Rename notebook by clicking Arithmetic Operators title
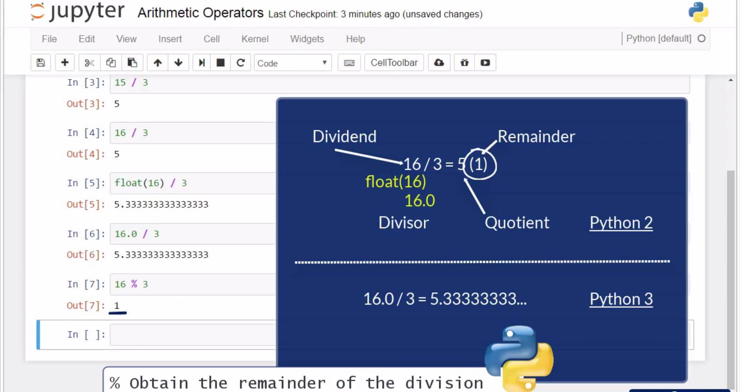The height and width of the screenshot is (392, 740). (x=201, y=13)
